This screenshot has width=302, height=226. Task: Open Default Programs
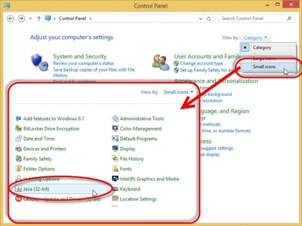point(138,139)
